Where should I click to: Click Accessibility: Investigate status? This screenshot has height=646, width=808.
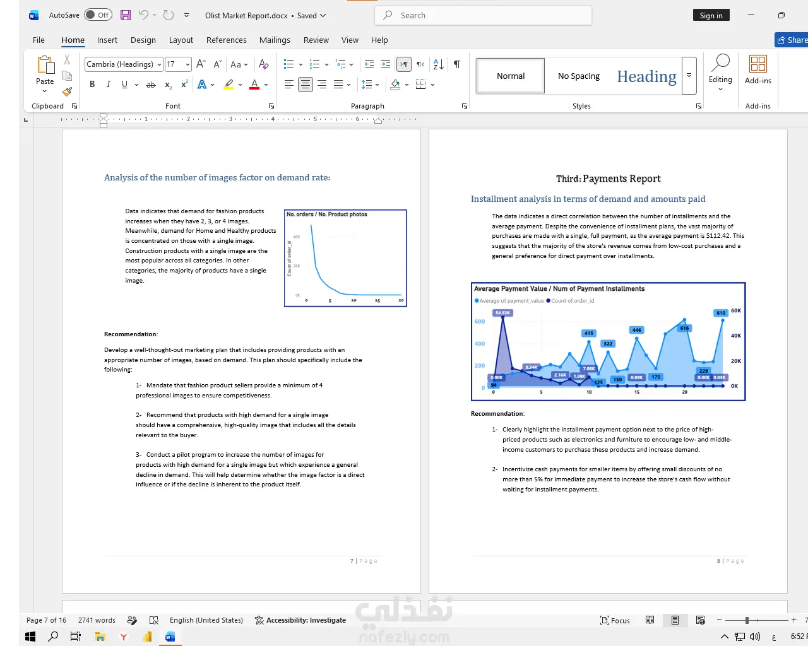300,620
